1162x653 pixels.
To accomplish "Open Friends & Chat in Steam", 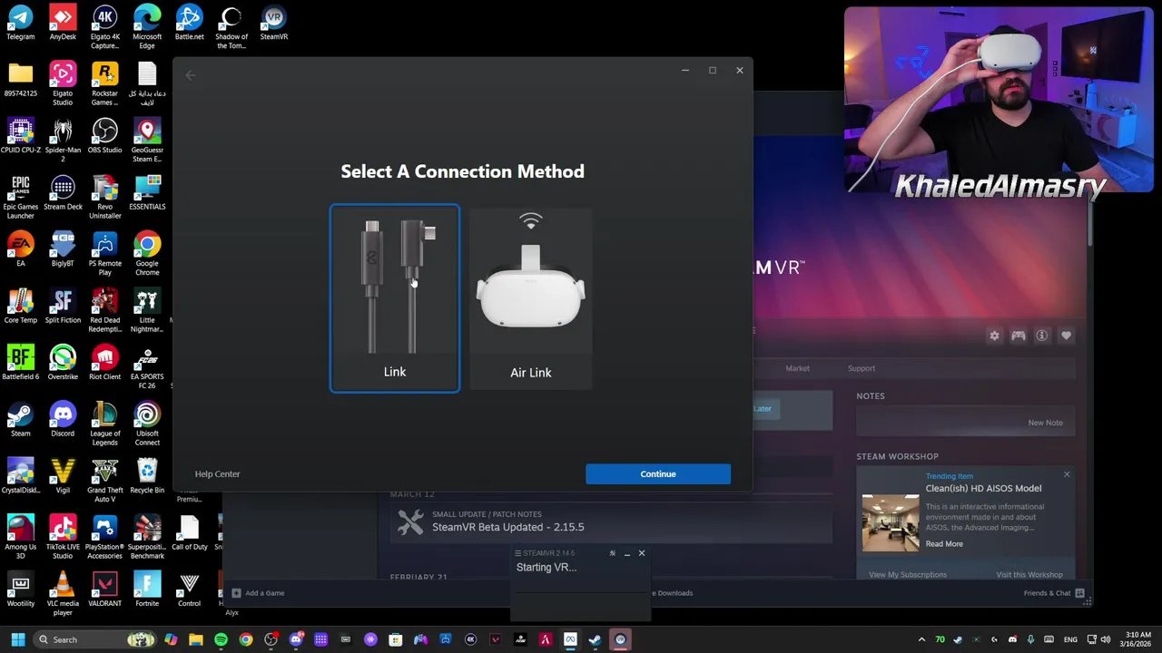I will pyautogui.click(x=1054, y=593).
